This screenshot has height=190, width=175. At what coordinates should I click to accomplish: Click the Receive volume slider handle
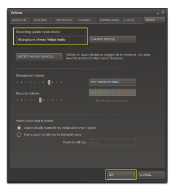tap(40, 100)
